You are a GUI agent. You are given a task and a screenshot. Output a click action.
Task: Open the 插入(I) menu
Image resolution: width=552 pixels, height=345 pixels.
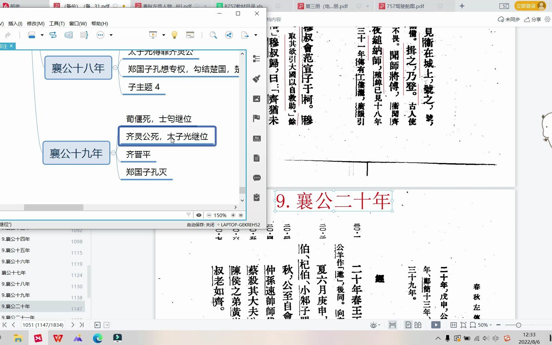[x=15, y=23]
